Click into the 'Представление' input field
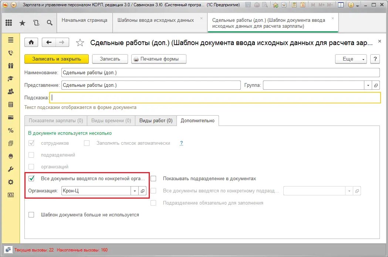 [151, 85]
